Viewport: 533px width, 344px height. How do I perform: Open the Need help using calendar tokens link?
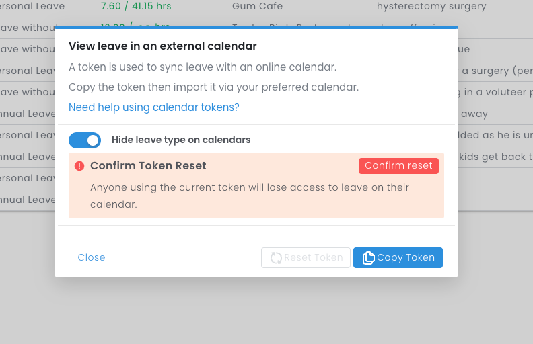[x=153, y=107]
